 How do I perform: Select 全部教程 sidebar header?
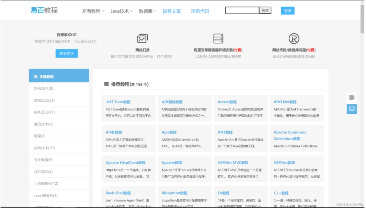coord(59,76)
